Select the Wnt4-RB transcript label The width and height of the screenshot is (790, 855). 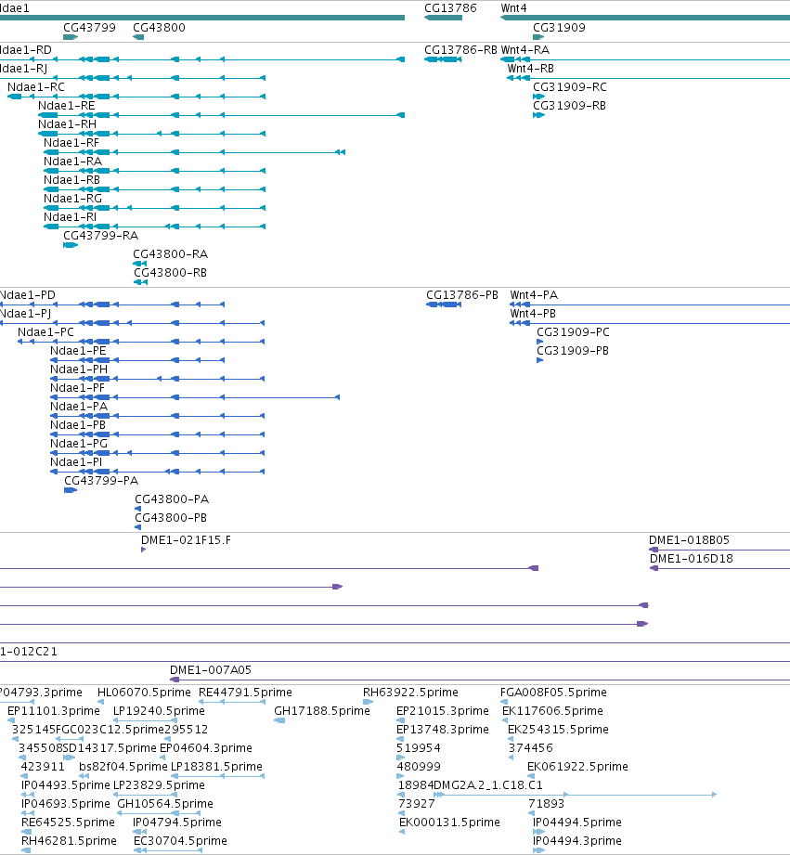530,68
